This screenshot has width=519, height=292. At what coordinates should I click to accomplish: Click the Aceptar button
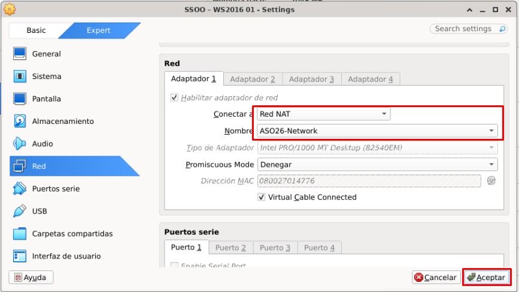(486, 278)
